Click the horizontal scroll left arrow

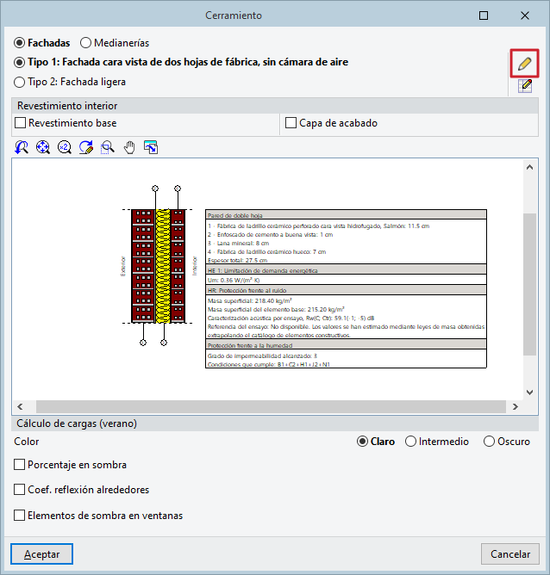[x=20, y=406]
